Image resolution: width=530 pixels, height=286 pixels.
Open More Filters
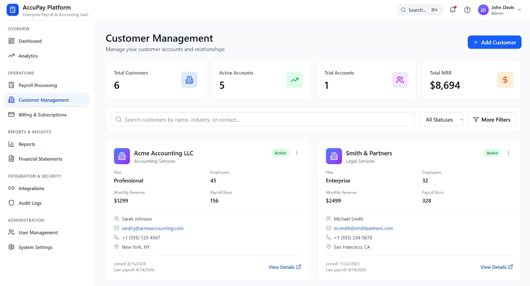[492, 120]
